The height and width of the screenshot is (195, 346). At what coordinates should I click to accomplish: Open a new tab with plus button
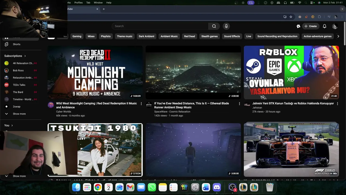click(x=104, y=9)
